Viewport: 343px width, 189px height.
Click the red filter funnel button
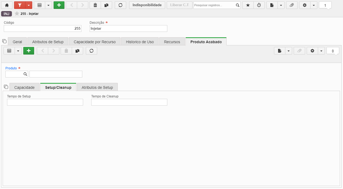pos(19,5)
